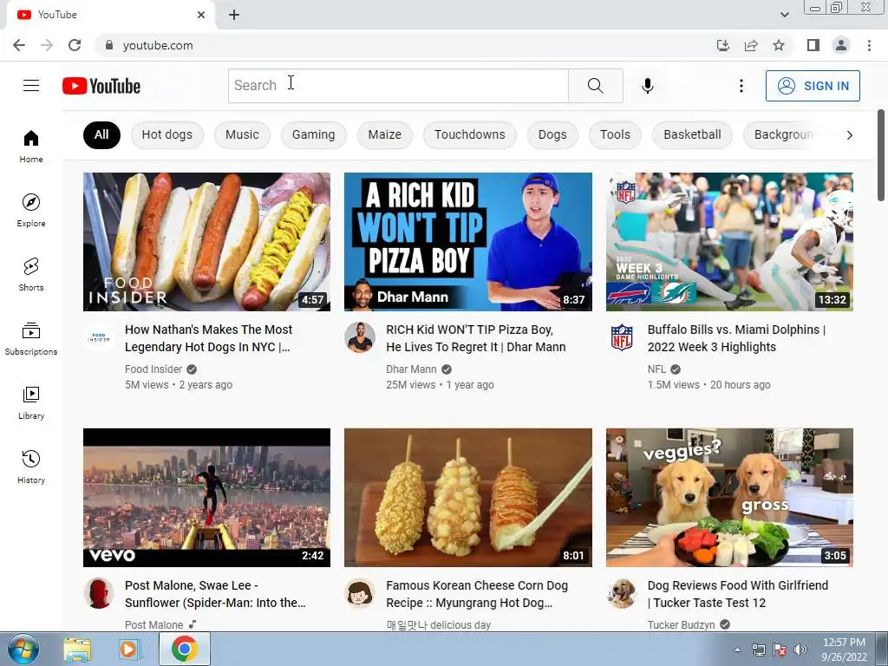Viewport: 888px width, 666px height.
Task: Open Windows Start menu
Action: (23, 649)
